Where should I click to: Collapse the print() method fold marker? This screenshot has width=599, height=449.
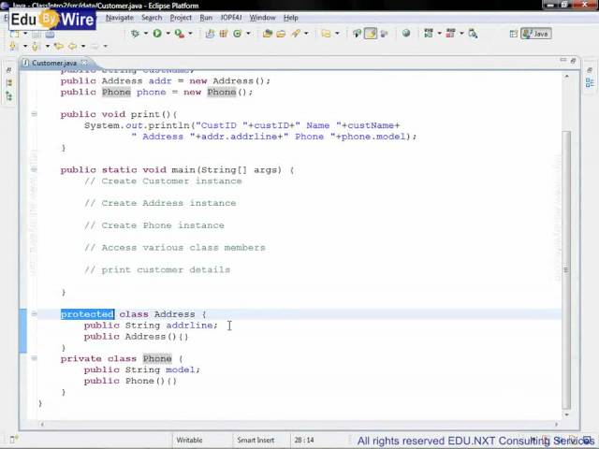(34, 114)
